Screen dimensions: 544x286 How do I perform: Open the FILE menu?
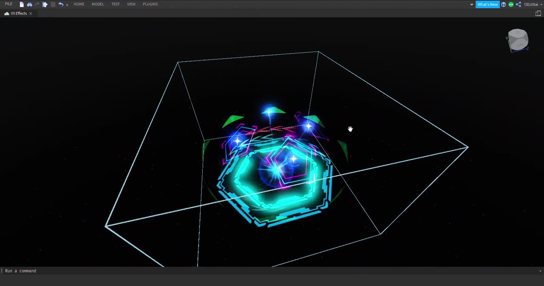8,4
